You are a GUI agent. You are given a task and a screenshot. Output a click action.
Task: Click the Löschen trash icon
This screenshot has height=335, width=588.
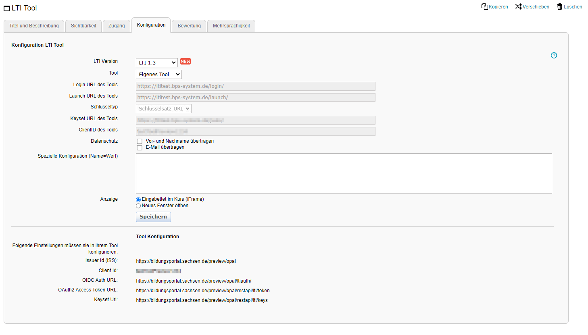pyautogui.click(x=560, y=6)
